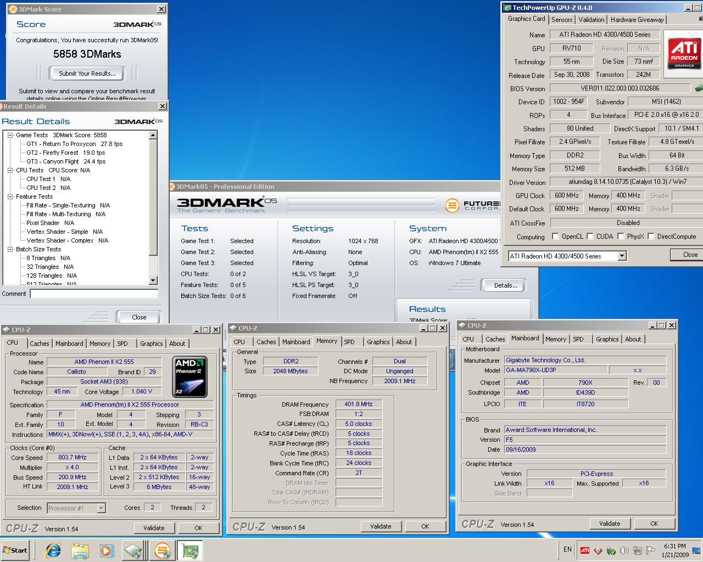Check the DirectCompute checkbox
The image size is (703, 562).
(x=651, y=237)
